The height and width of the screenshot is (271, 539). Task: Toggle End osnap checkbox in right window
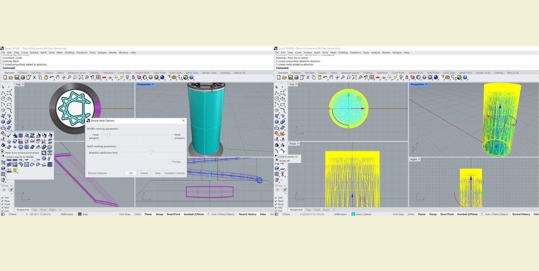tap(276, 198)
